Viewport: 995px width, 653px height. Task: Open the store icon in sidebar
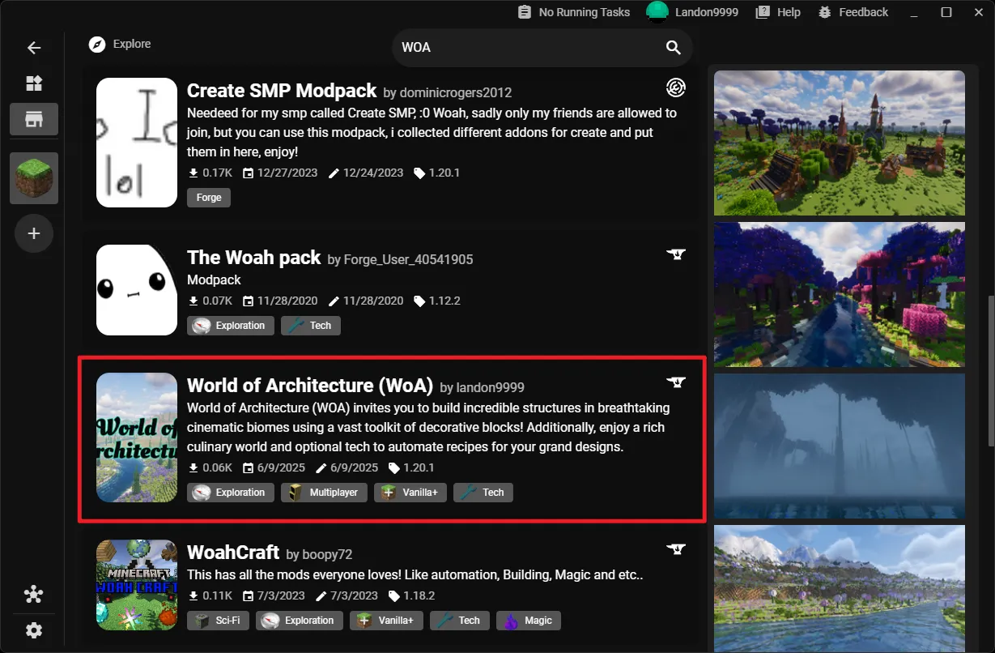click(x=34, y=119)
